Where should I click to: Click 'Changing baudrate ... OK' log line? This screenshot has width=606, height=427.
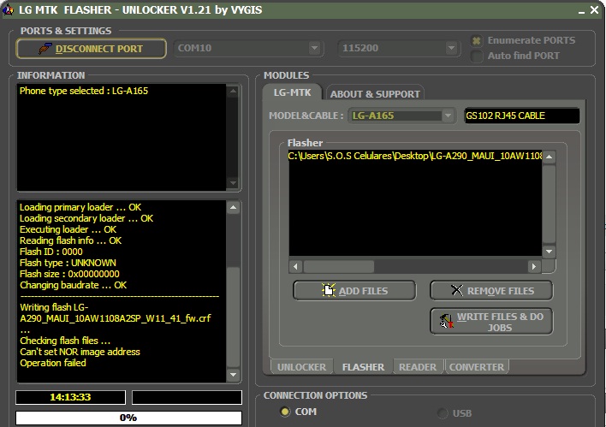(x=73, y=285)
